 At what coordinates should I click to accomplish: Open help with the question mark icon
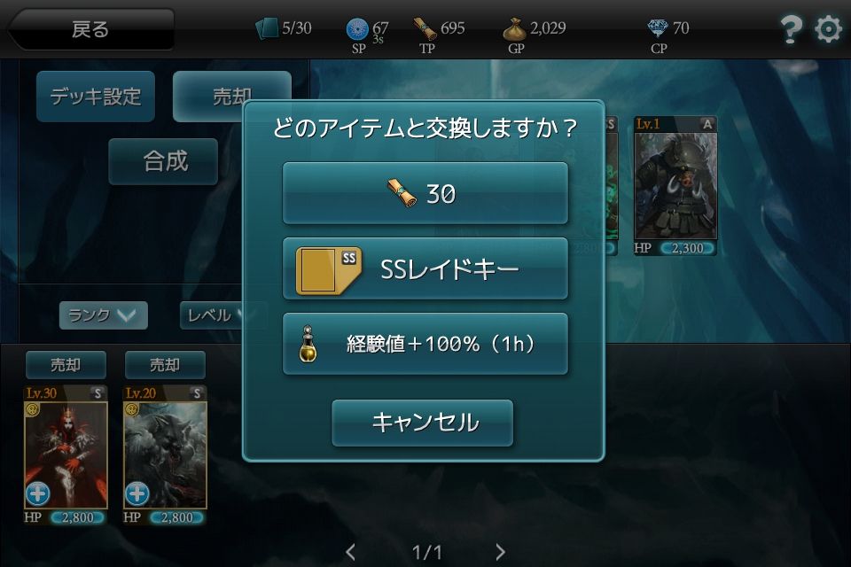point(791,29)
